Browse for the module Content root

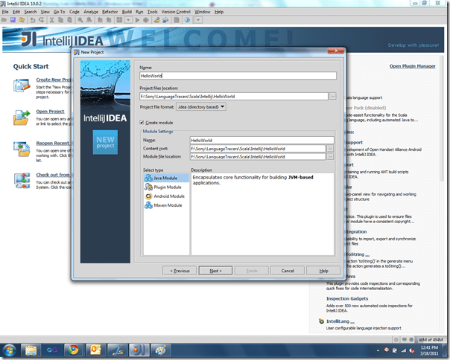point(330,148)
